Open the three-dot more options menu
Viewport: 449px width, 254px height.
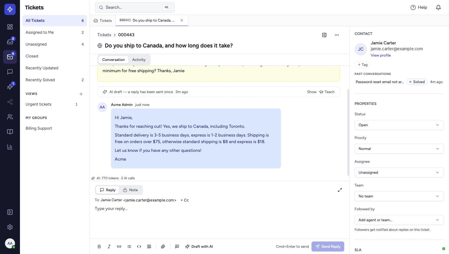pos(337,35)
